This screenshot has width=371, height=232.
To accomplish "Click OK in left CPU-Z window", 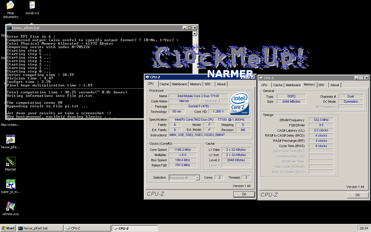I will click(244, 194).
